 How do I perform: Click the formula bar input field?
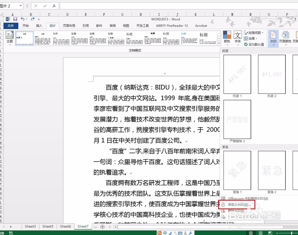pos(179,6)
